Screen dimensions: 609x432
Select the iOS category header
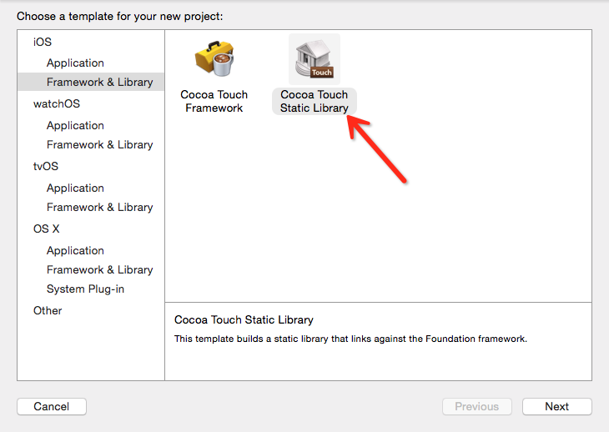point(43,42)
